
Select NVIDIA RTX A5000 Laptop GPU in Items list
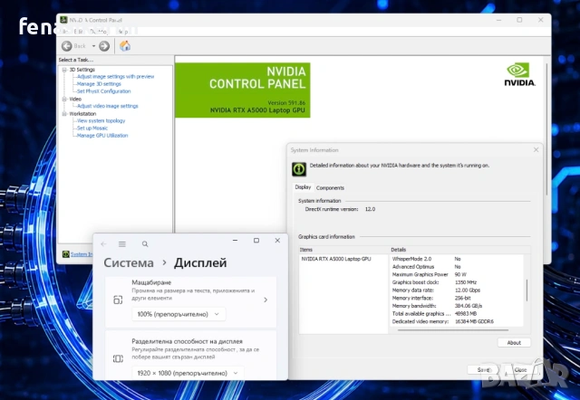pos(336,259)
